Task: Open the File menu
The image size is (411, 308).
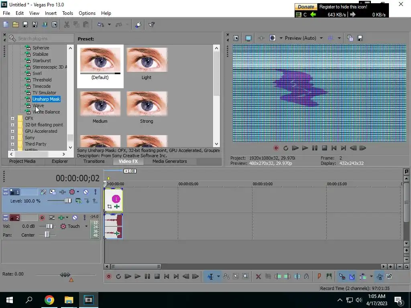Action: click(6, 13)
